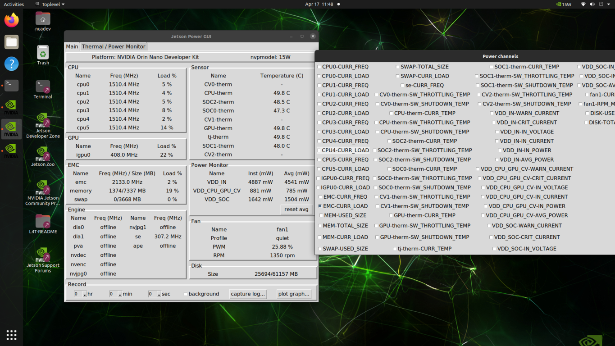
Task: Click the Show Applications grid icon
Action: tap(11, 335)
